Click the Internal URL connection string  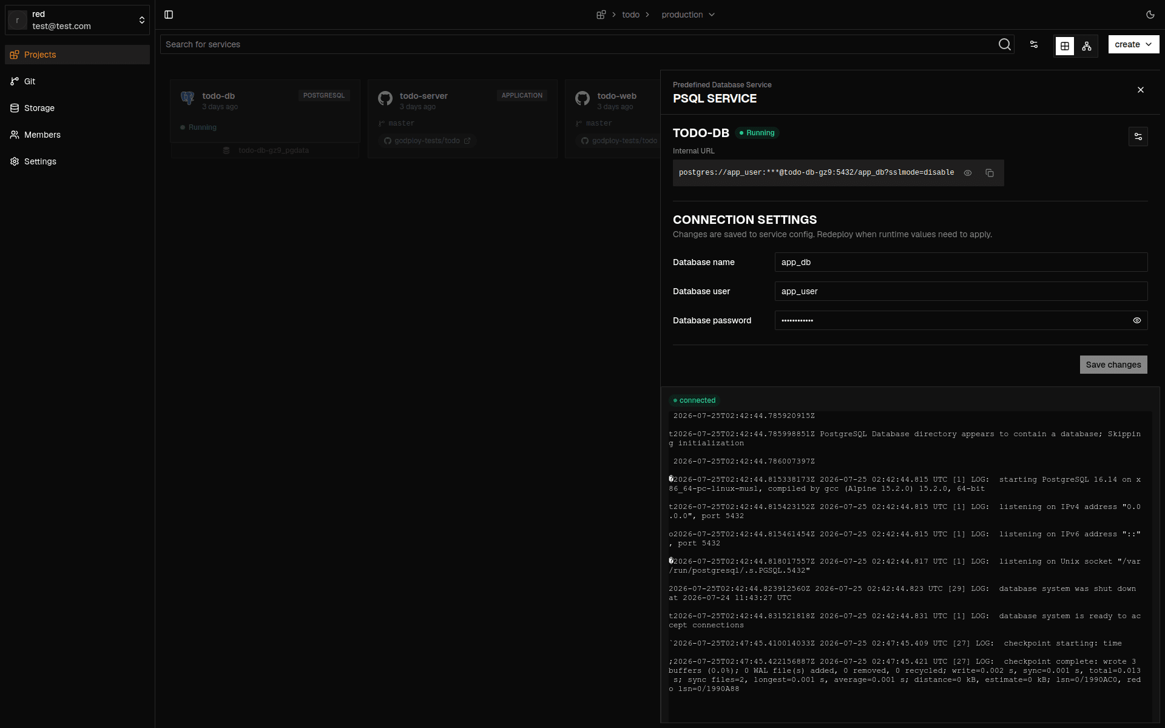[816, 173]
